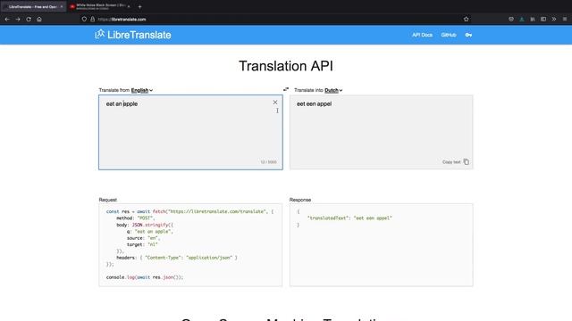Open the library icon in the toolbar
The image size is (572, 321).
tap(533, 20)
